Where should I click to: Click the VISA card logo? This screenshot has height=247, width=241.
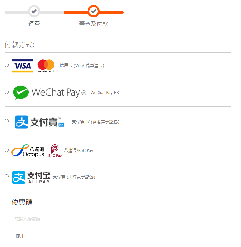(x=22, y=66)
